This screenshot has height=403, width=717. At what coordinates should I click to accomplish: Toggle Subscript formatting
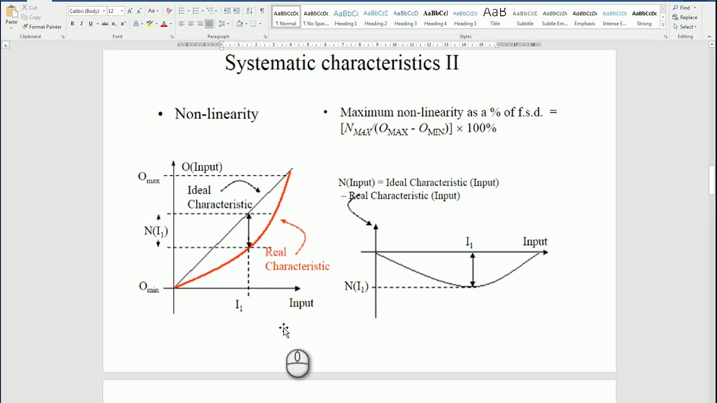click(x=114, y=24)
